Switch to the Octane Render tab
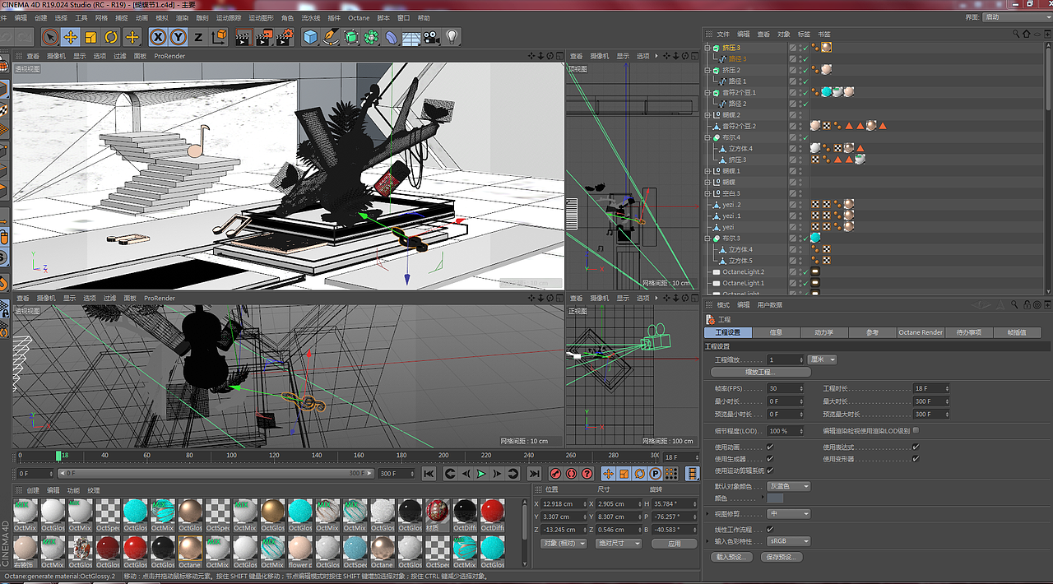1053x584 pixels. (x=920, y=332)
